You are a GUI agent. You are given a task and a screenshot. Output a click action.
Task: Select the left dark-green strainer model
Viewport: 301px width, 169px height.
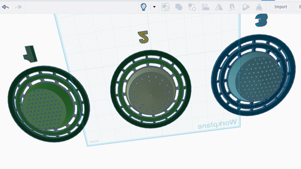click(x=49, y=104)
